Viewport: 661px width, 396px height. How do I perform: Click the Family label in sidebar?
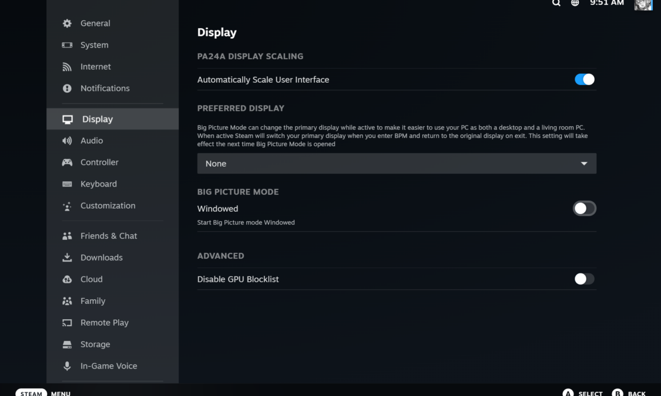[x=93, y=301]
